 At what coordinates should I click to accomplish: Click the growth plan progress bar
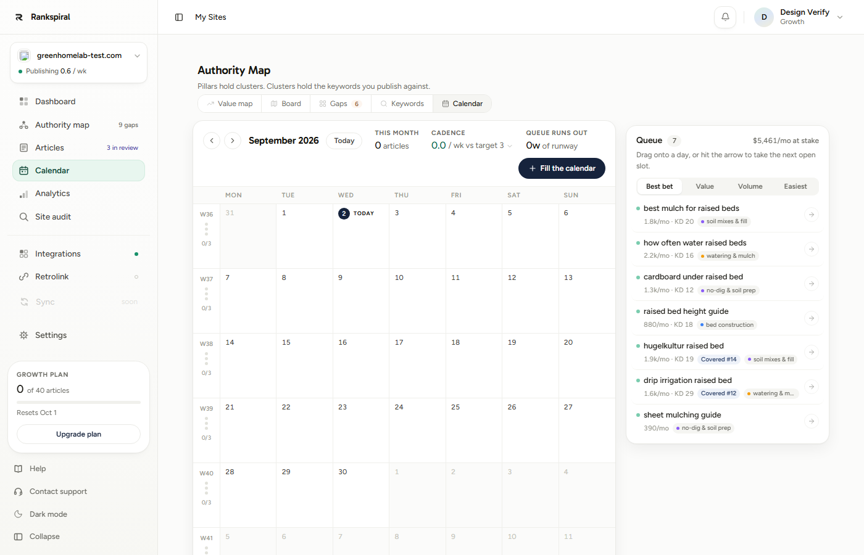[78, 402]
